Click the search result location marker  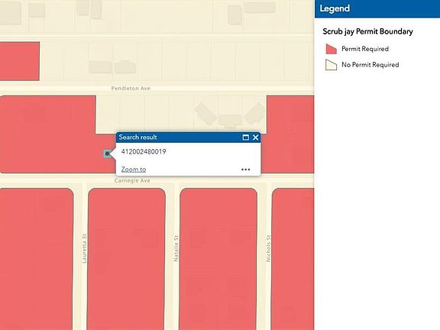[107, 154]
